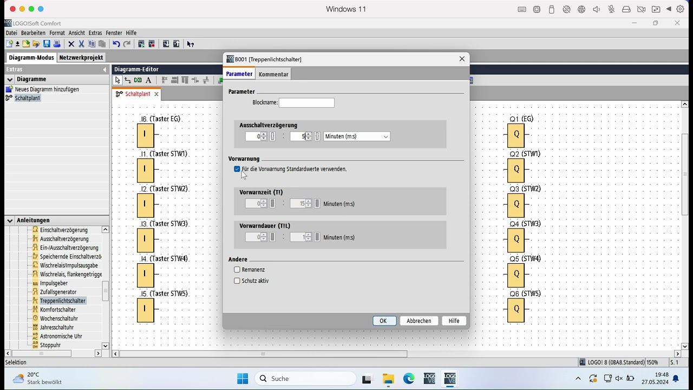The image size is (693, 390).
Task: Open the Bearbeiten menu
Action: click(x=33, y=33)
